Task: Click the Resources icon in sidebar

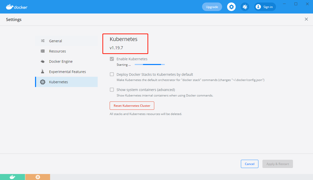Action: pos(43,51)
